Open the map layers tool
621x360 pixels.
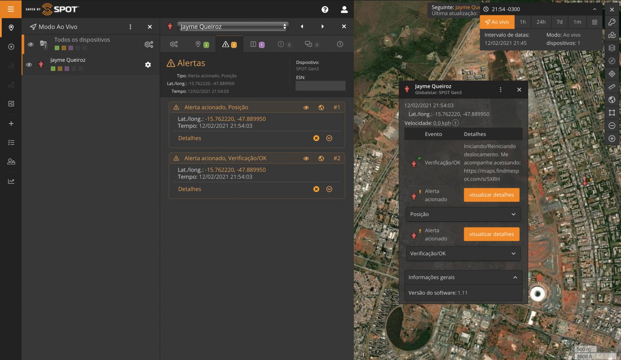612,48
